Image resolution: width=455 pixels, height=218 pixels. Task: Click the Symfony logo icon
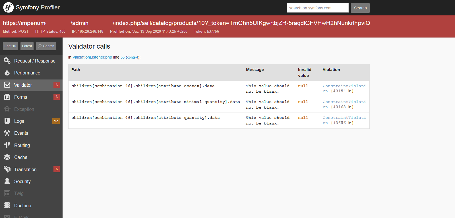pos(9,7)
